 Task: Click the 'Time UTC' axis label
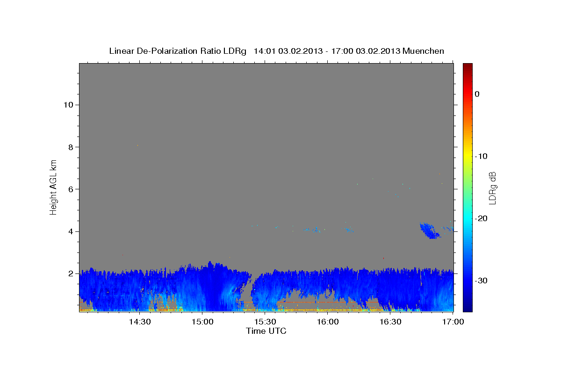(x=266, y=331)
